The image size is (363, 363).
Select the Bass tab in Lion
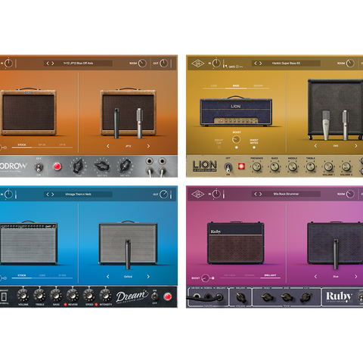click(x=236, y=86)
